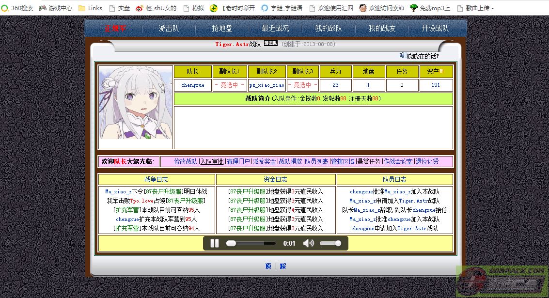
Task: Open the Links bookmark folder
Action: coord(90,8)
